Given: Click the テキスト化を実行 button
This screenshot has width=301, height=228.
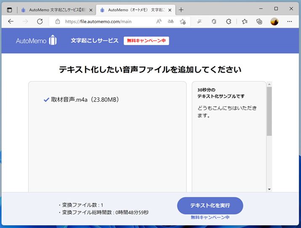Looking at the screenshot, I should (x=210, y=205).
